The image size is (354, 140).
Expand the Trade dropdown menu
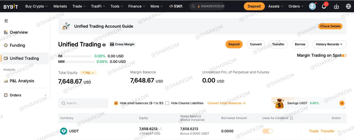(79, 6)
